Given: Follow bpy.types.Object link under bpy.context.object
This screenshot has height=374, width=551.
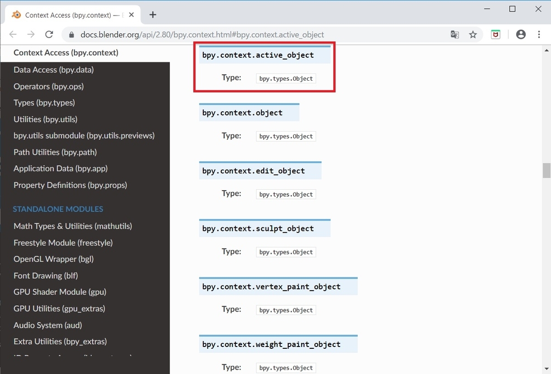Looking at the screenshot, I should point(286,136).
